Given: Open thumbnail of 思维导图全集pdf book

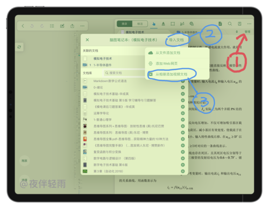Looking at the screenshot, I should pyautogui.click(x=85, y=139).
